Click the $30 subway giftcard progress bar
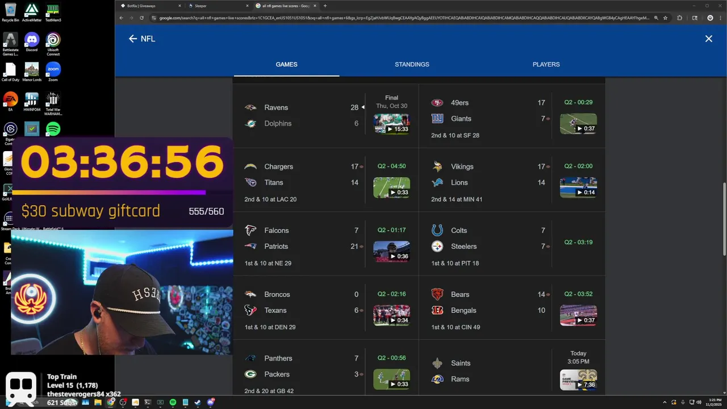The width and height of the screenshot is (727, 409). pyautogui.click(x=122, y=193)
